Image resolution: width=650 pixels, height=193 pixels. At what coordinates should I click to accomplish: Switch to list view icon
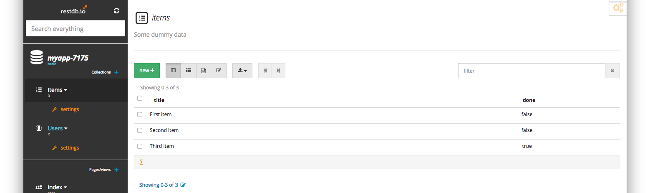pos(189,71)
